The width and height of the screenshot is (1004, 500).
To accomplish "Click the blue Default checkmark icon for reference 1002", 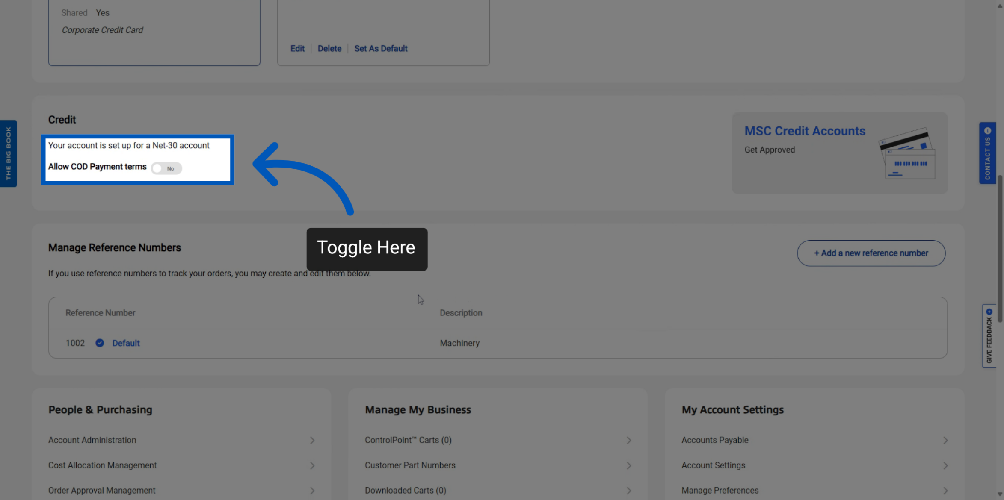I will click(100, 343).
